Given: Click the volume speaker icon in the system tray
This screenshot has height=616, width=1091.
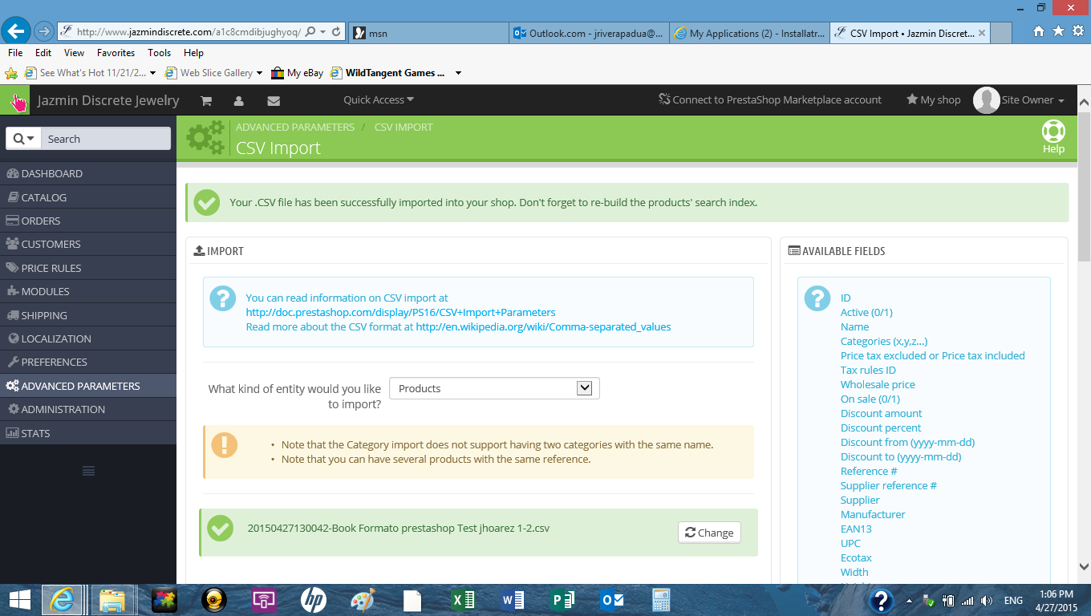Looking at the screenshot, I should point(987,601).
